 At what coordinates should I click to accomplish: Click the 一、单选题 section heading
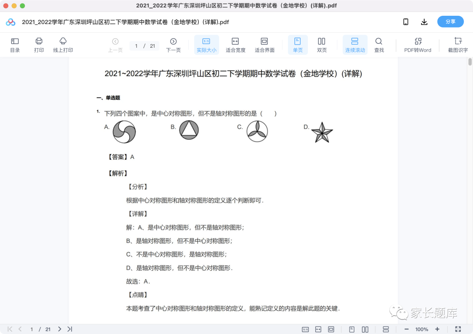108,98
